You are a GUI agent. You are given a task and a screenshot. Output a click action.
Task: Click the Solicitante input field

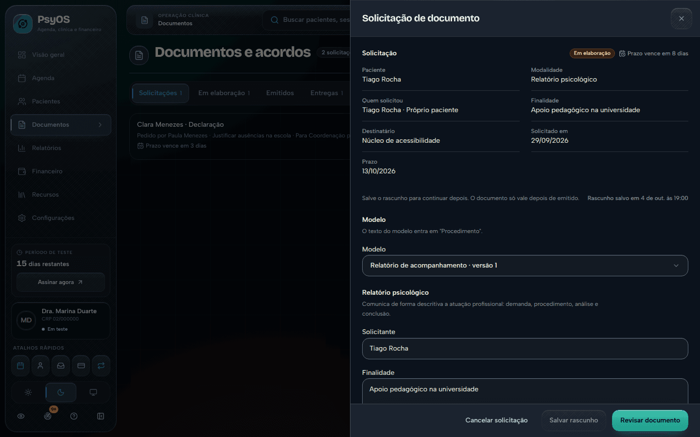[525, 349]
